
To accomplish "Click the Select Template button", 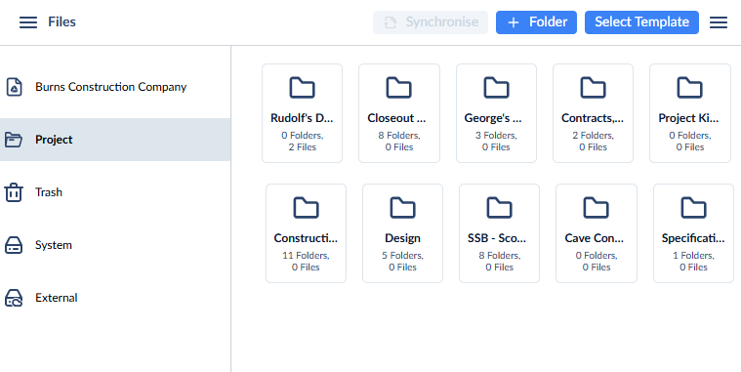I will [x=641, y=22].
